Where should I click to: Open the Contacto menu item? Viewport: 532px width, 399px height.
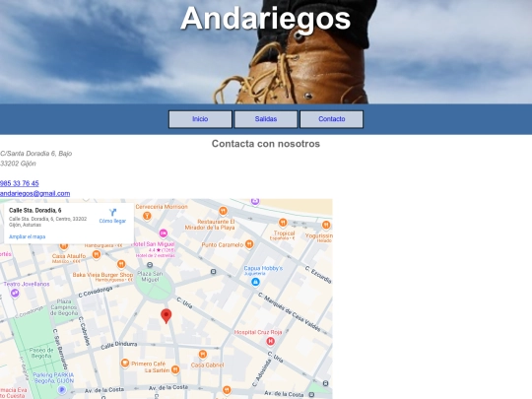coord(331,119)
